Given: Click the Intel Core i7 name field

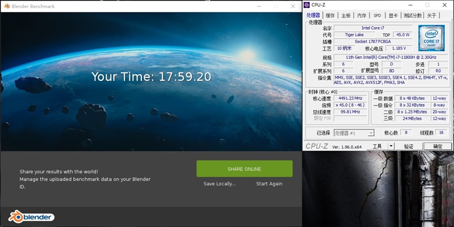Looking at the screenshot, I should coord(373,28).
